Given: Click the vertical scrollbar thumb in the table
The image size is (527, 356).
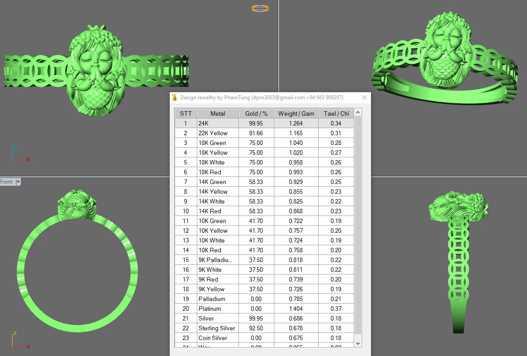Looking at the screenshot, I should pos(358,225).
